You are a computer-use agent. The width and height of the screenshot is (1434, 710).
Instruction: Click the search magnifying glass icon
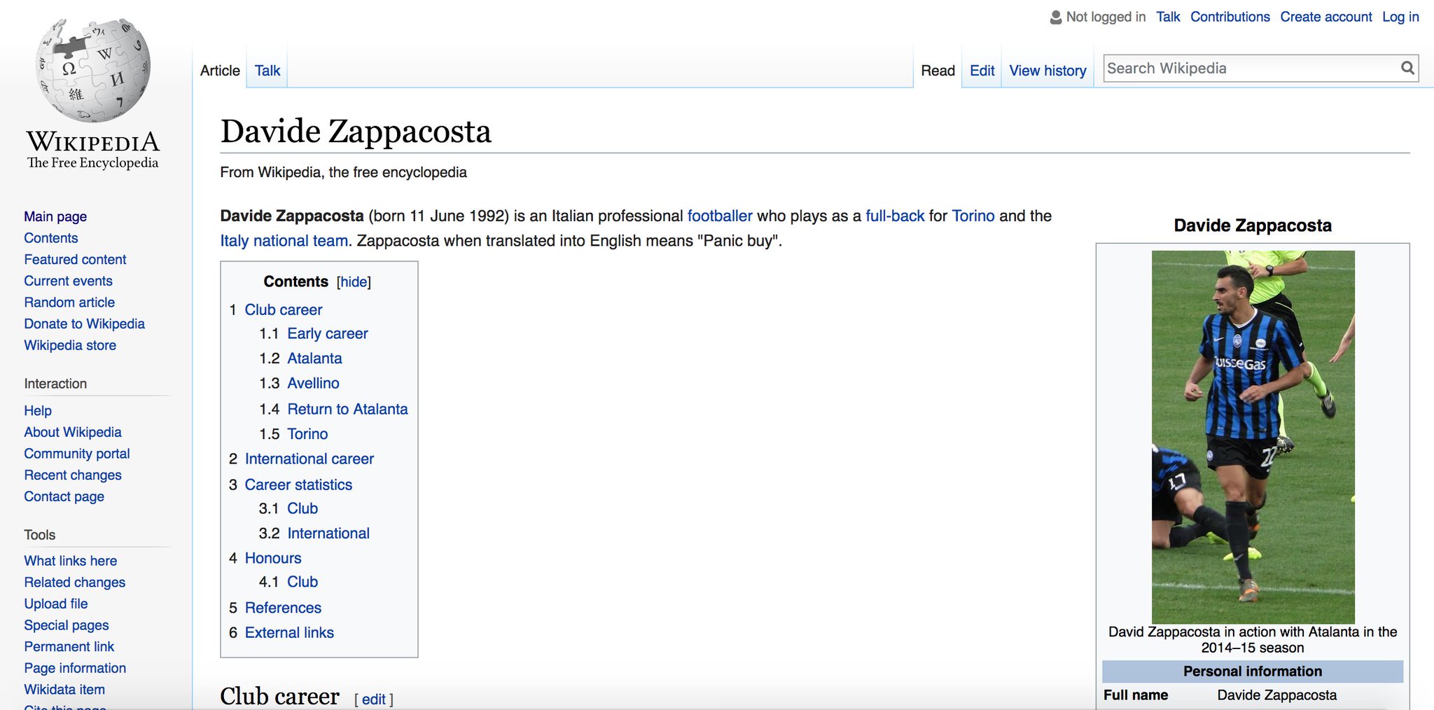click(x=1407, y=68)
